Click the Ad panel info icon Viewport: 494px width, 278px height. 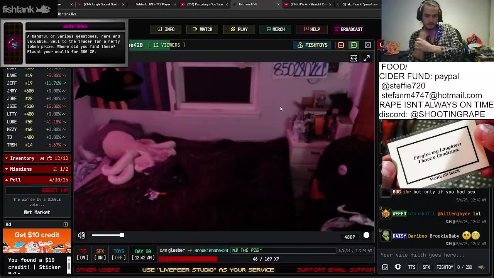[x=66, y=224]
